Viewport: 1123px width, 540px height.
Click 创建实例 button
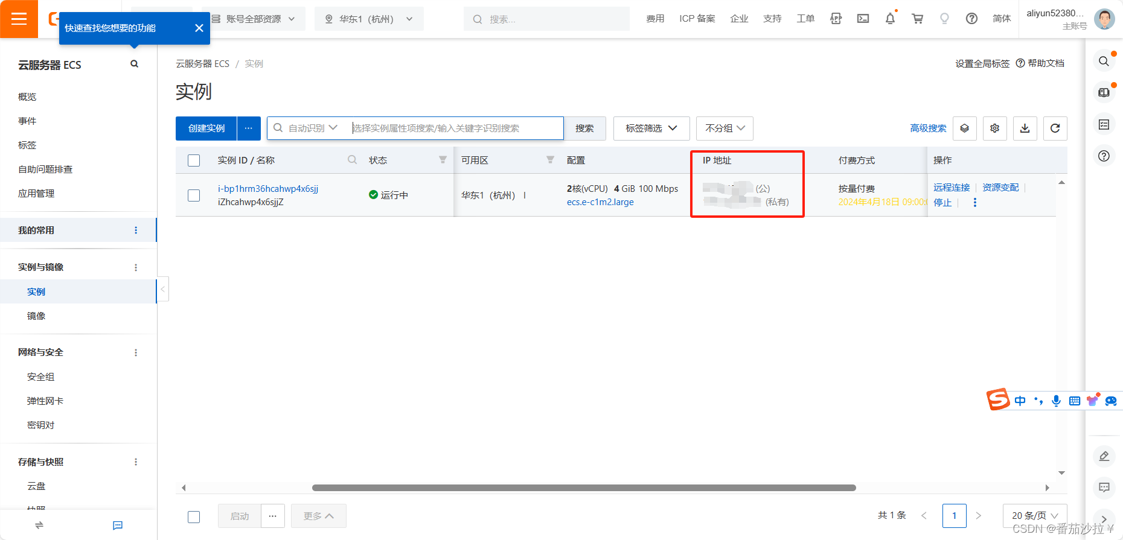click(x=206, y=129)
